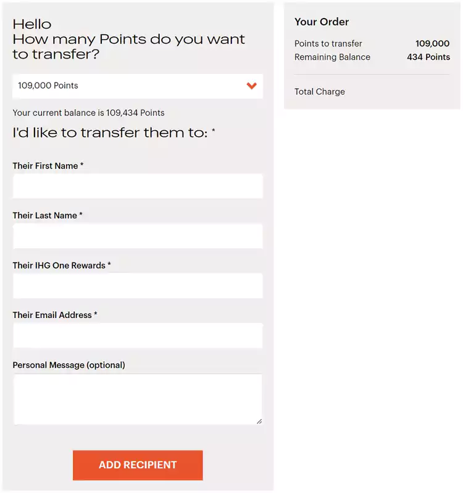
Task: Click the "Their IHG One Rewards" label
Action: [59, 266]
